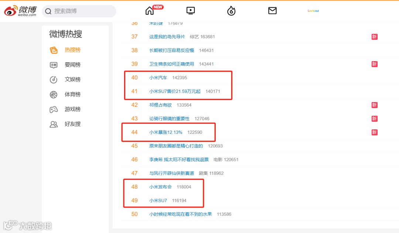This screenshot has width=399, height=233.
Task: Click the heat value 142395
Action: click(180, 78)
